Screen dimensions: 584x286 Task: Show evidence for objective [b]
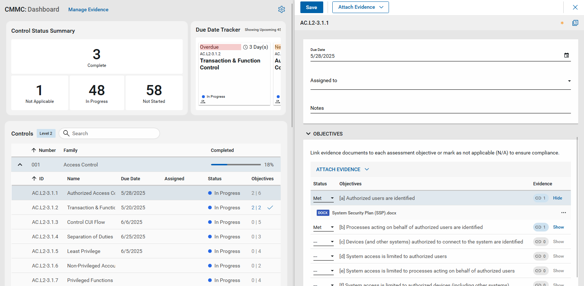point(558,227)
